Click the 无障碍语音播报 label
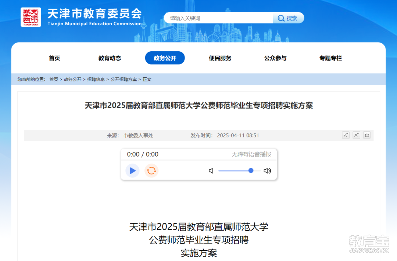Image resolution: width=397 pixels, height=261 pixels. [251, 154]
